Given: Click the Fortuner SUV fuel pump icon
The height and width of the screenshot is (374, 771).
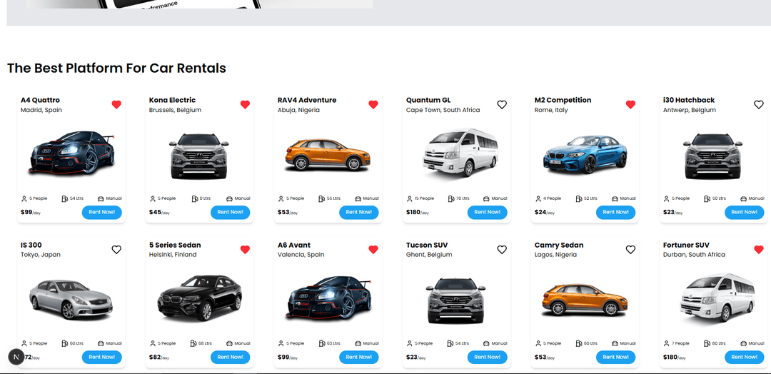Looking at the screenshot, I should coord(707,343).
